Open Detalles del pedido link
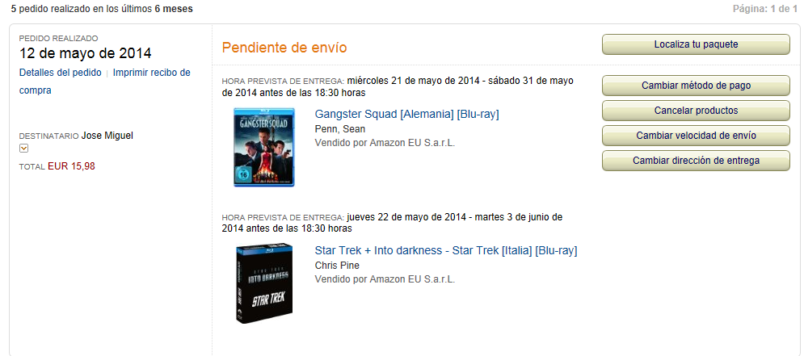 (x=60, y=73)
